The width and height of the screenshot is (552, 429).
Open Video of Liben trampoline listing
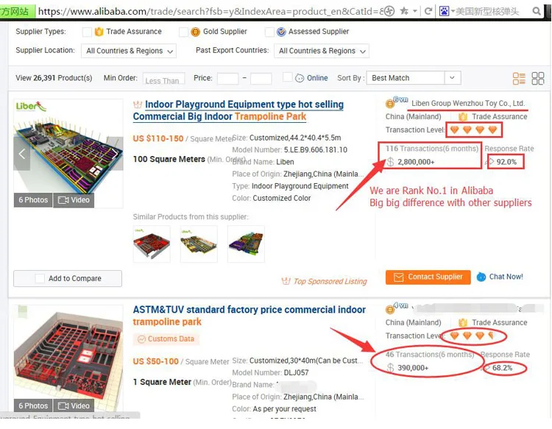pyautogui.click(x=74, y=200)
